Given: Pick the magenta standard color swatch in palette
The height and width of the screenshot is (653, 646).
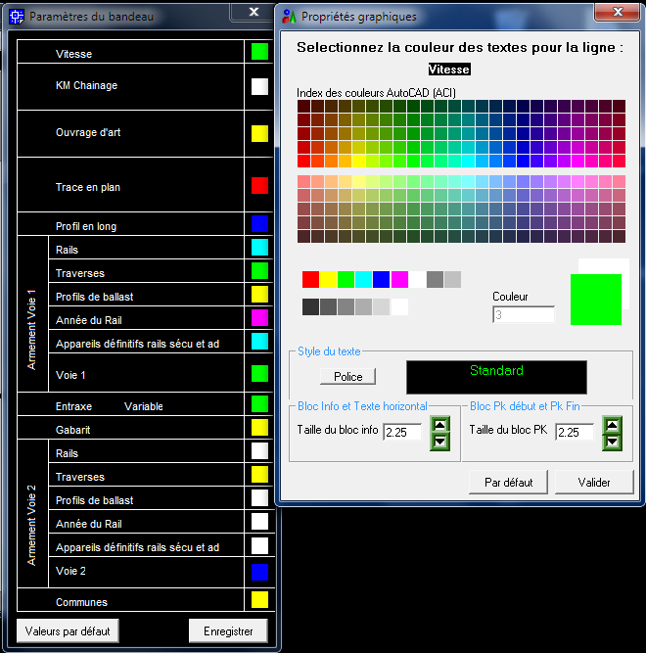Looking at the screenshot, I should coord(399,279).
